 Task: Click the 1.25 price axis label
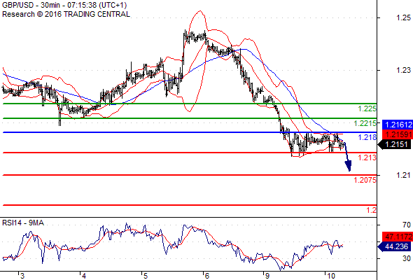point(403,17)
